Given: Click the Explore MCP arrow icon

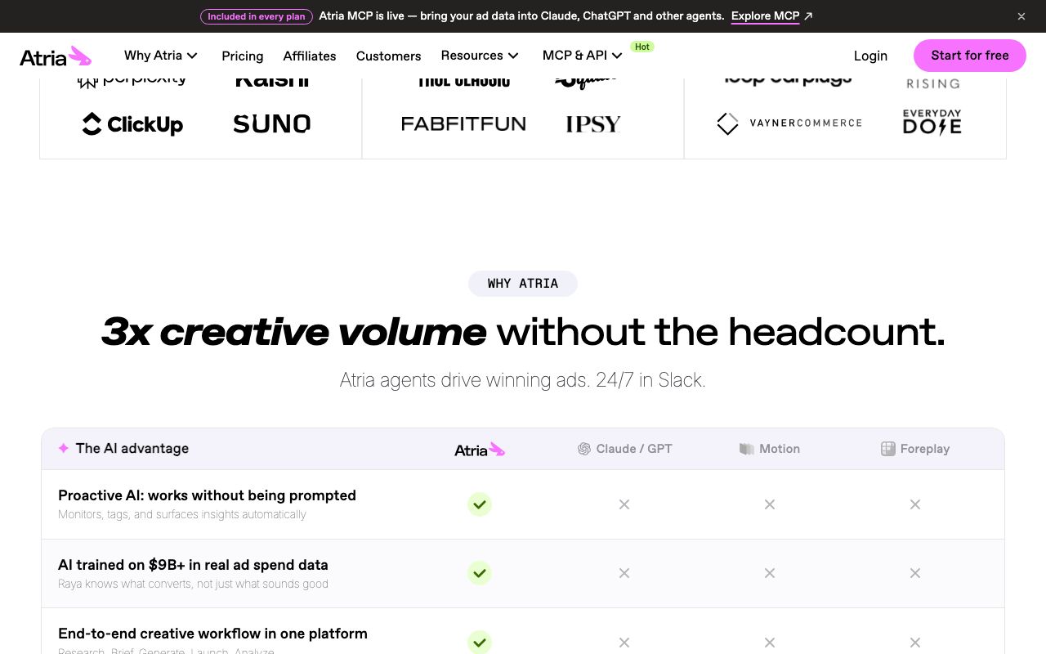Looking at the screenshot, I should tap(808, 16).
